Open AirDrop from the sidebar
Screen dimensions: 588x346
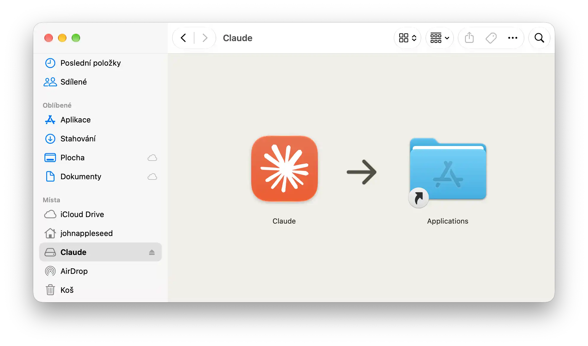point(100,271)
